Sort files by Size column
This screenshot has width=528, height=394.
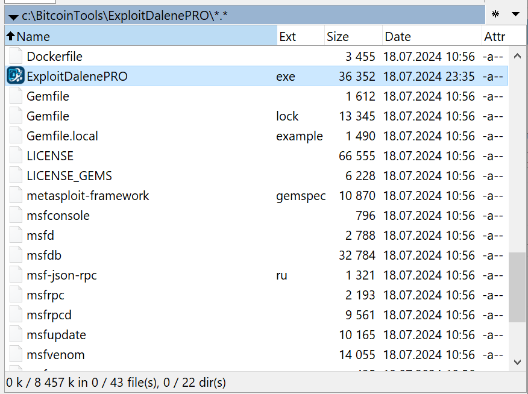tap(353, 36)
